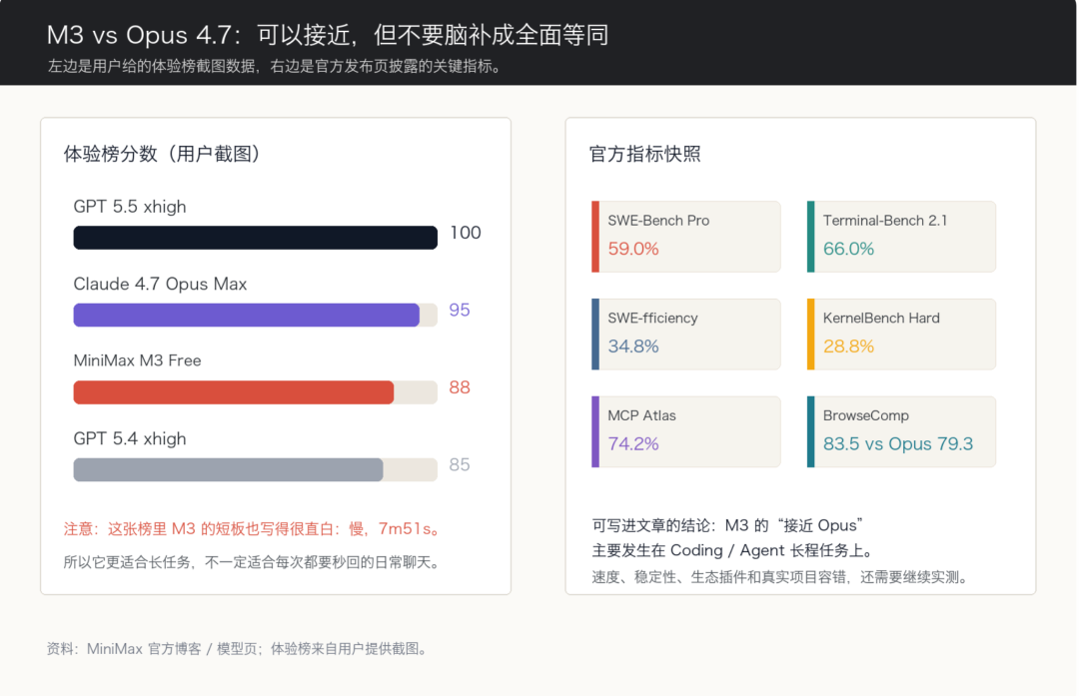Click the GPT 5.4 xhigh gray bar
Image resolution: width=1079 pixels, height=696 pixels.
click(228, 469)
